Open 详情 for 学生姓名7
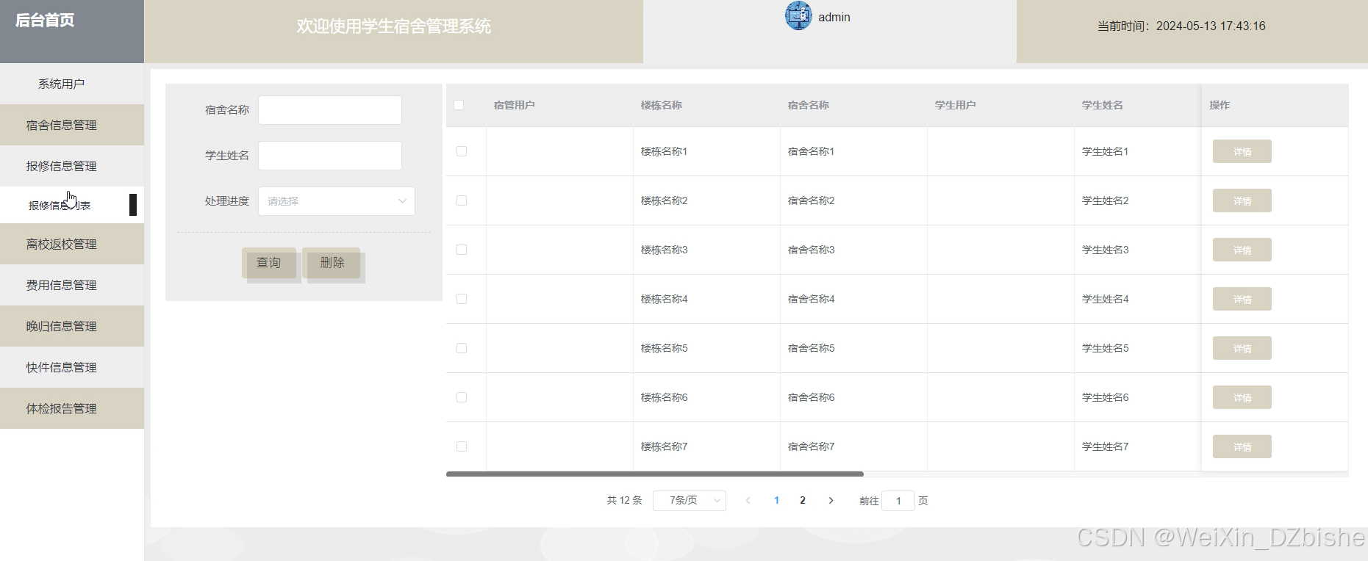Screen dimensions: 1368x561 [1242, 446]
